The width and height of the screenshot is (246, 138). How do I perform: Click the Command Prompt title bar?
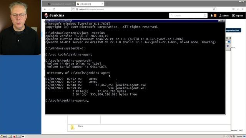[135, 21]
